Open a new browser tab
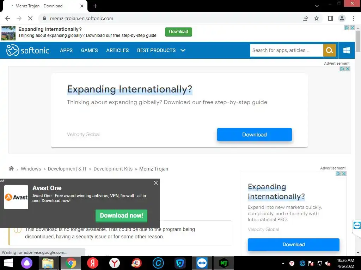The height and width of the screenshot is (270, 361). coord(95,6)
